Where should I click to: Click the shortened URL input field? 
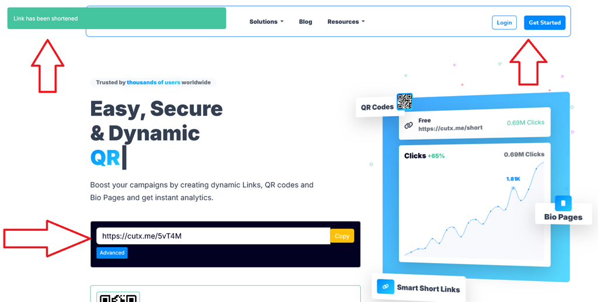coord(213,236)
